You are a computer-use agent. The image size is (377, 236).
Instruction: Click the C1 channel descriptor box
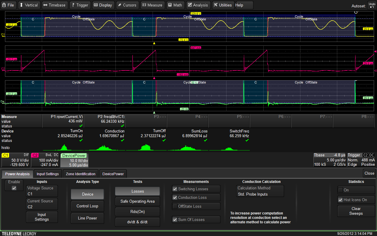pyautogui.click(x=15, y=160)
